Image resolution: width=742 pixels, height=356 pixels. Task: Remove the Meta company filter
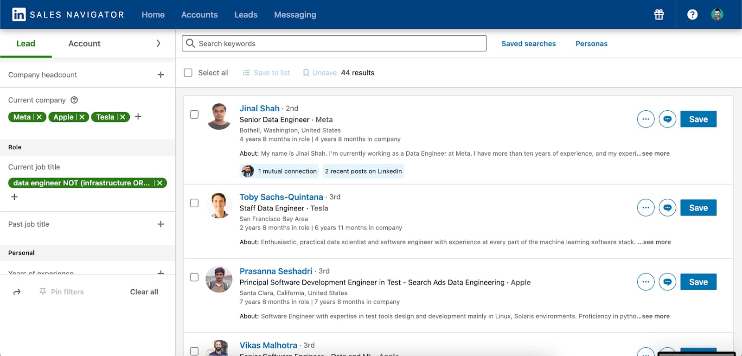(39, 117)
